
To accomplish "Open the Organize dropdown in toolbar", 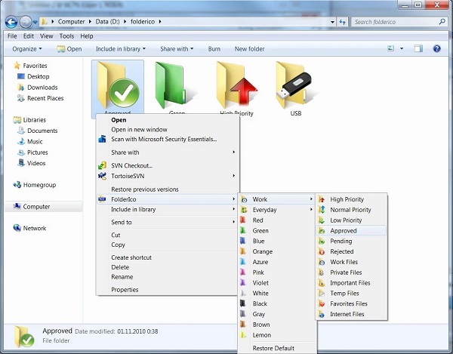I will 29,49.
